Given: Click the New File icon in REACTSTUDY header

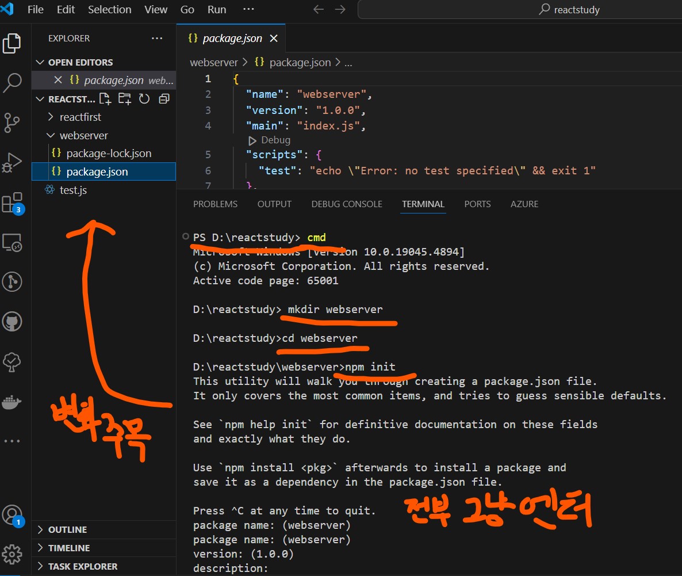Looking at the screenshot, I should 105,99.
